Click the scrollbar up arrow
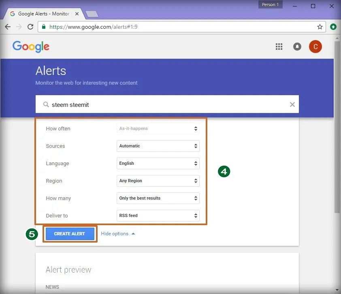 [337, 38]
